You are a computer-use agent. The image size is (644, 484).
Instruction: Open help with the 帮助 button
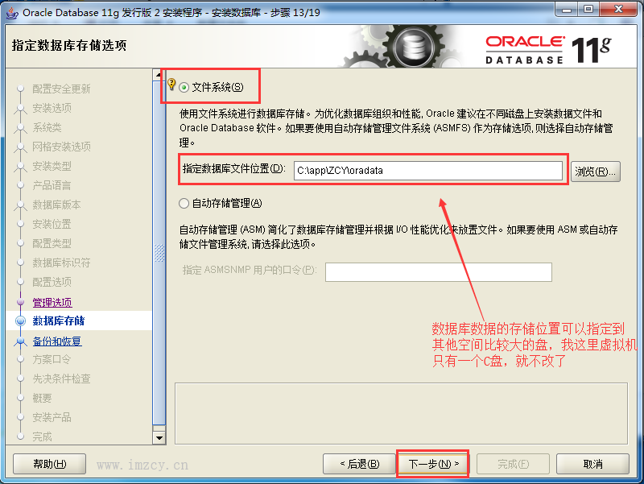49,464
